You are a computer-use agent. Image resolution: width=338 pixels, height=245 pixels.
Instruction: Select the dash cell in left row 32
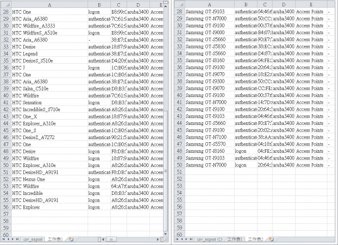click(x=99, y=40)
